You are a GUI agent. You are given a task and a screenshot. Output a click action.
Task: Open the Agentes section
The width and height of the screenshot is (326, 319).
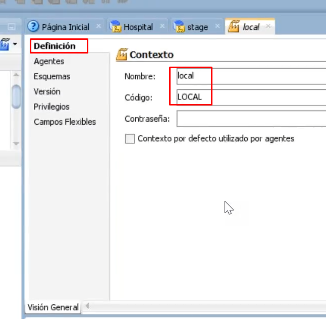(49, 61)
